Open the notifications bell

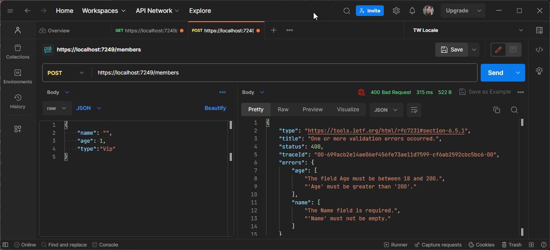[412, 11]
